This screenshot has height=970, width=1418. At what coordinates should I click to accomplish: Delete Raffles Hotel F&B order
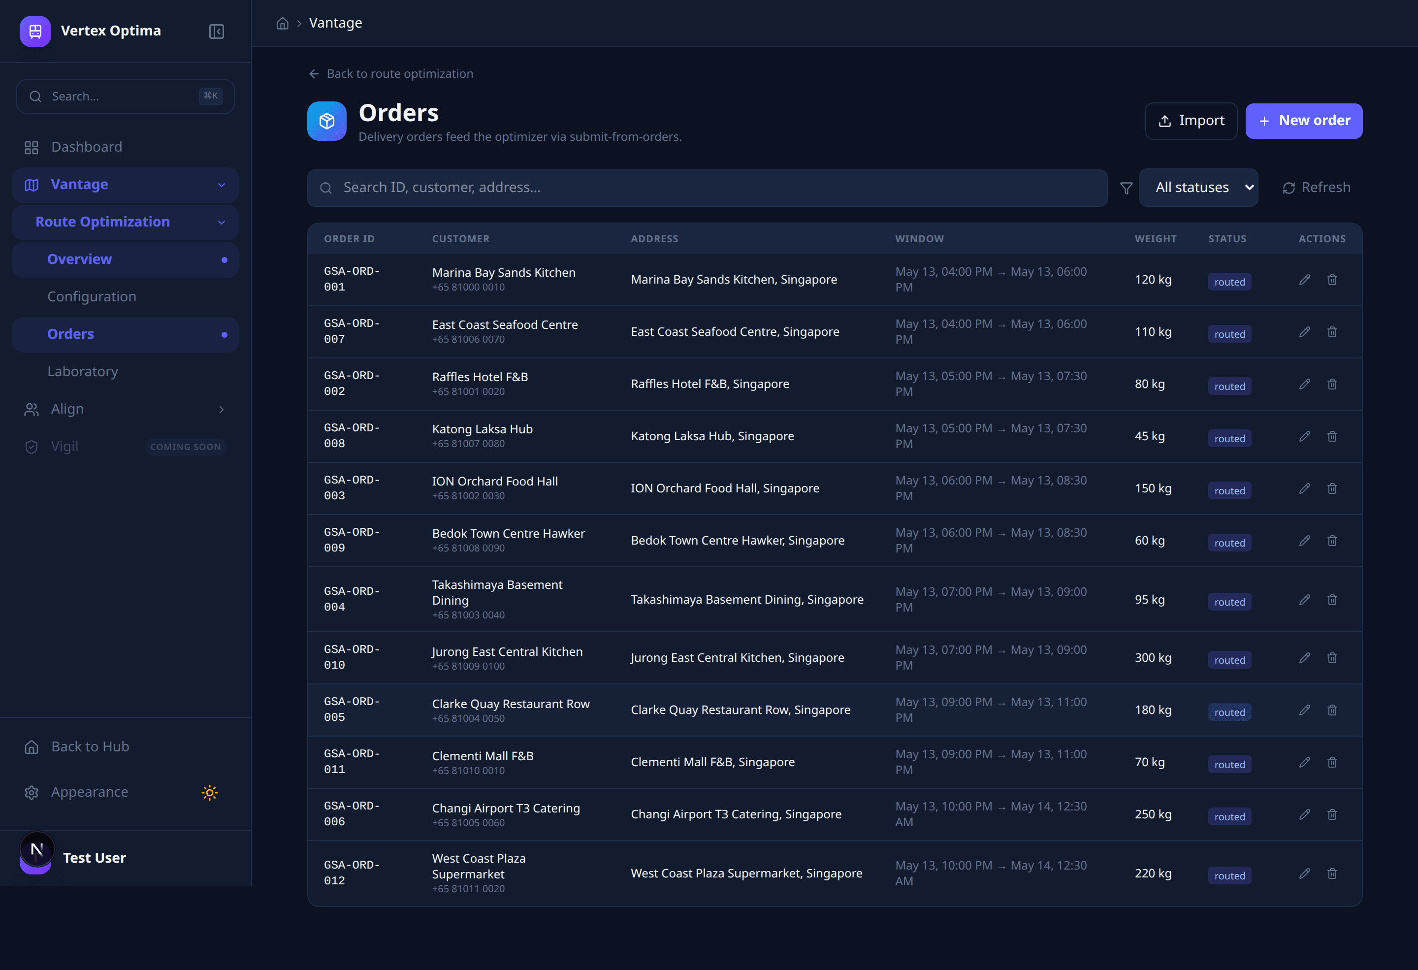tap(1332, 384)
